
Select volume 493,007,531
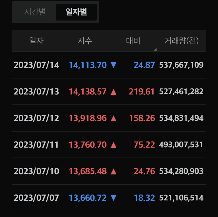pyautogui.click(x=181, y=145)
